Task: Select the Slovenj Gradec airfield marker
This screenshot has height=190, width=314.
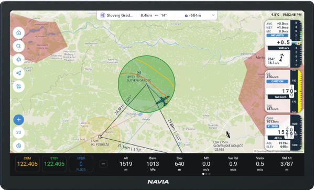Action: 139,72
